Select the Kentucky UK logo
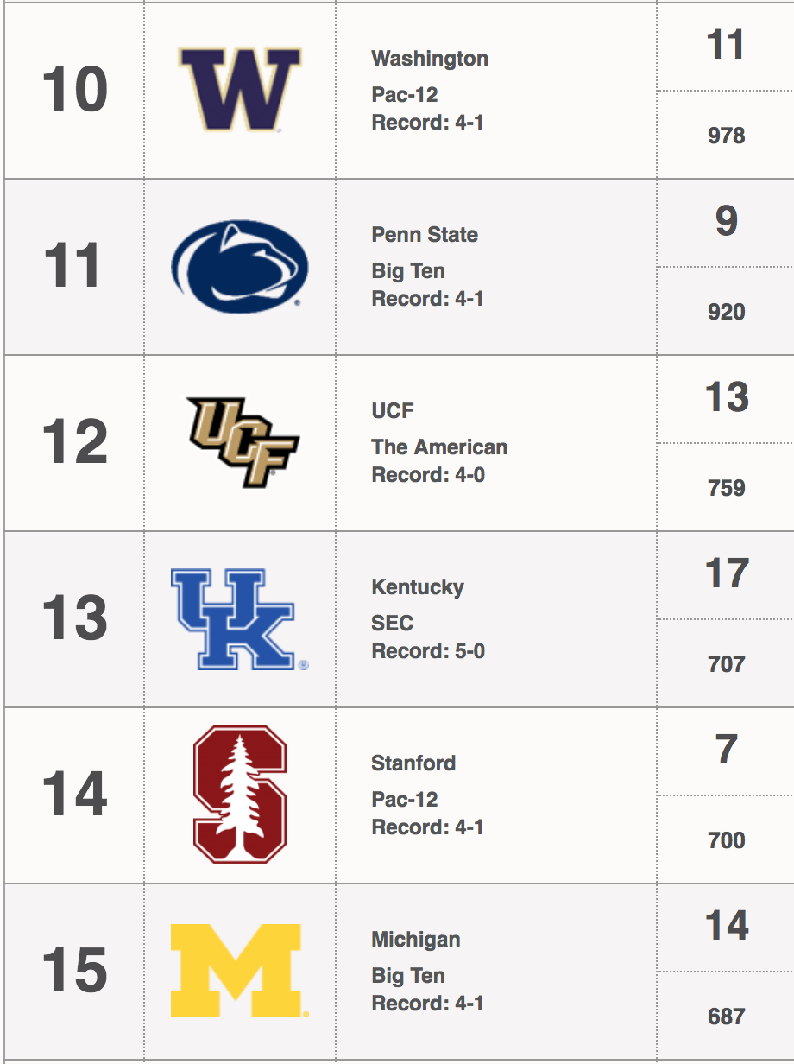The image size is (794, 1064). (x=240, y=618)
